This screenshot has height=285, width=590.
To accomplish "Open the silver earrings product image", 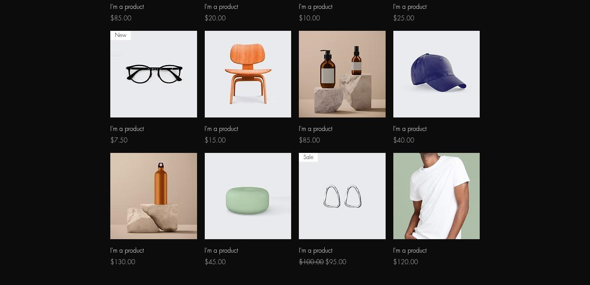I will click(342, 196).
